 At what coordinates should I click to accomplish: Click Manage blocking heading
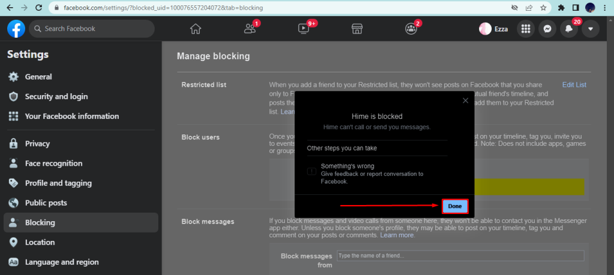[x=213, y=56]
